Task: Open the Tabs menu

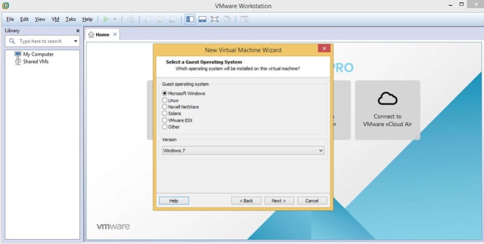Action: (70, 19)
